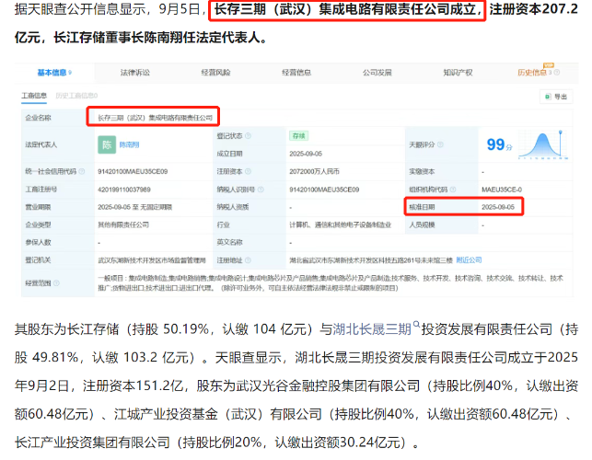592x460 pixels.
Task: Click bold headline 长存三期（武汉）集成电路有限责任公司成立
Action: (344, 9)
